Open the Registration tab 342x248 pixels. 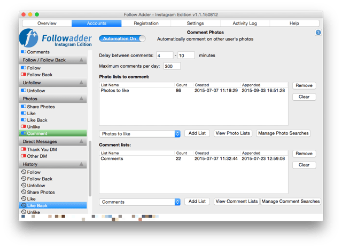(x=146, y=23)
